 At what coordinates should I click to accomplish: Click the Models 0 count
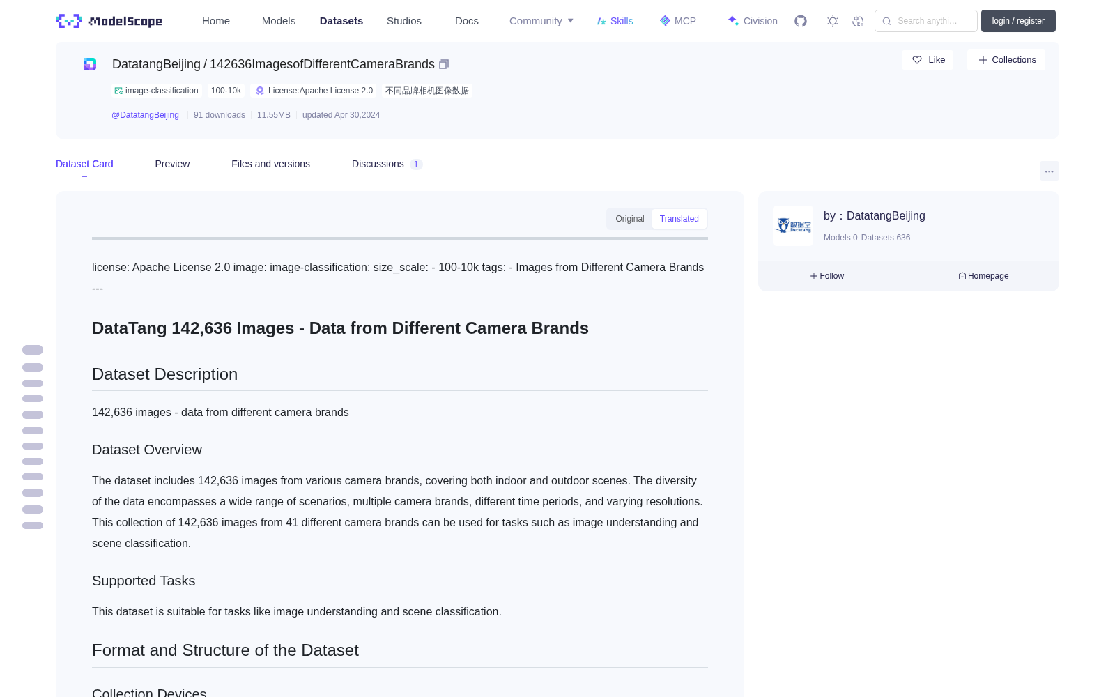point(840,238)
